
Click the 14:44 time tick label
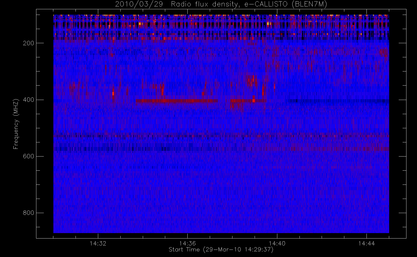click(366, 243)
